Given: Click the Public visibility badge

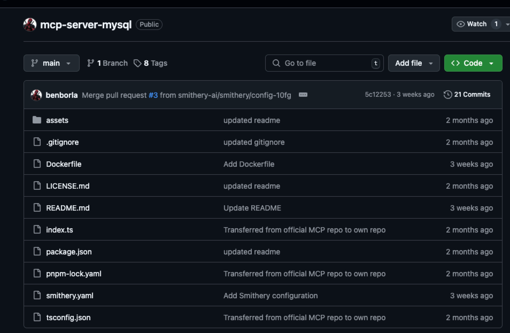Looking at the screenshot, I should [x=149, y=25].
